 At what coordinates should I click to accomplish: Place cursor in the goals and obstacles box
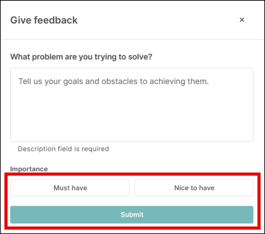(132, 105)
